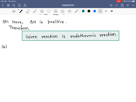Undo the last stroke
This screenshot has height=102, width=136.
click(111, 5)
